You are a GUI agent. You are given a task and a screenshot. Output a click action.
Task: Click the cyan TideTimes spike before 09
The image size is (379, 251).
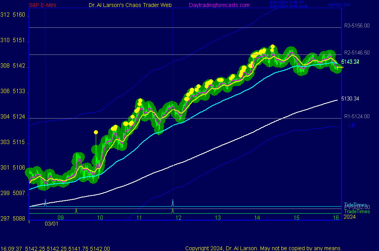click(x=46, y=203)
